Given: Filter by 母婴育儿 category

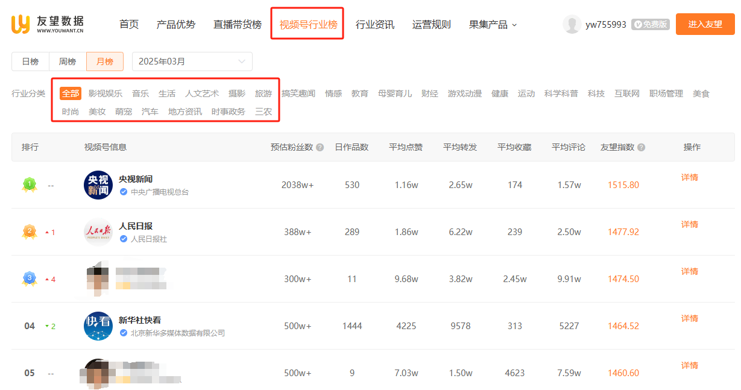Looking at the screenshot, I should coord(395,93).
